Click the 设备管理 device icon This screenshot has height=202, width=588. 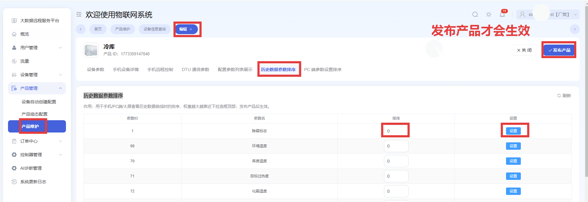[x=14, y=75]
